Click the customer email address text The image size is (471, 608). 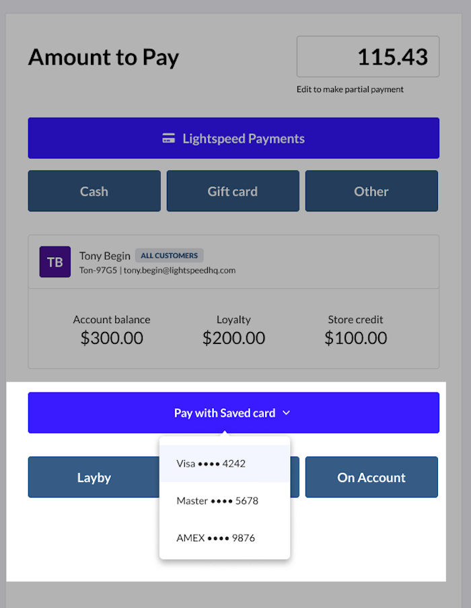pos(179,271)
